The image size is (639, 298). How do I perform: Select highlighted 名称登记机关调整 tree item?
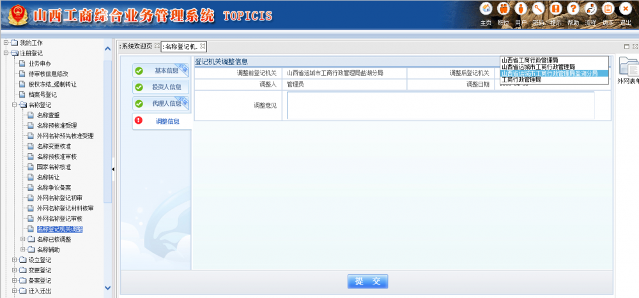click(59, 229)
